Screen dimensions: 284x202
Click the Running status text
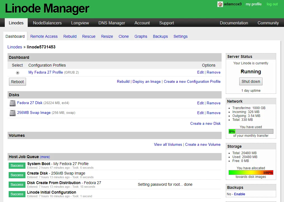click(x=251, y=72)
